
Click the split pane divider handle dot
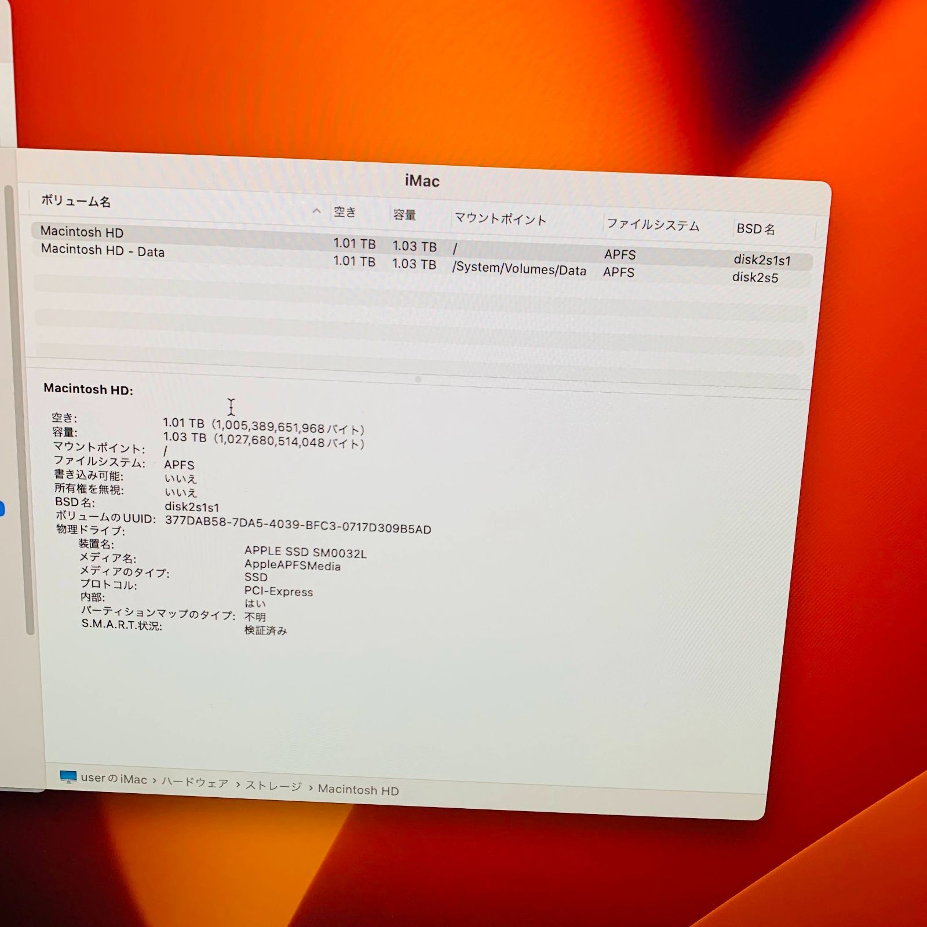coord(418,379)
